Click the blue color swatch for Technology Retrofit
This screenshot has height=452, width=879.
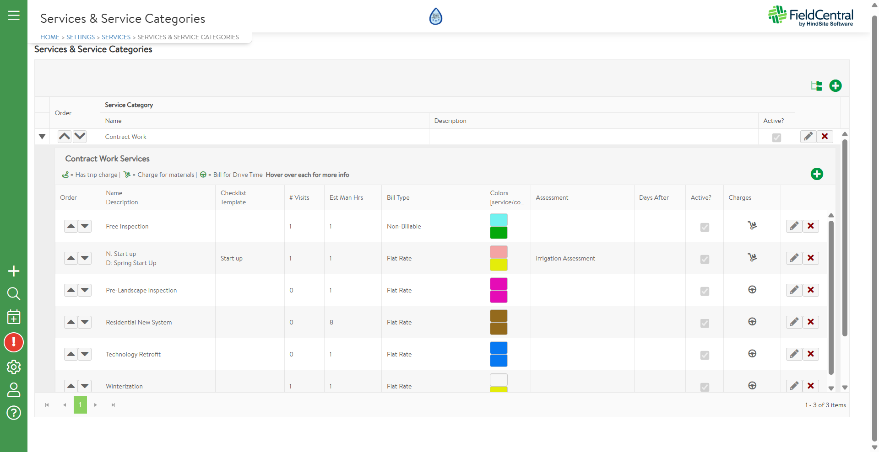499,348
